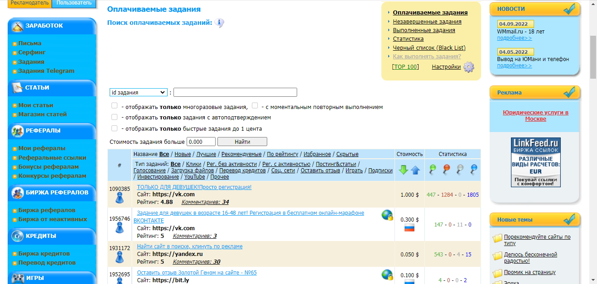Check only quick tasks up to 1 cent
Image resolution: width=597 pixels, height=284 pixels.
click(115, 128)
